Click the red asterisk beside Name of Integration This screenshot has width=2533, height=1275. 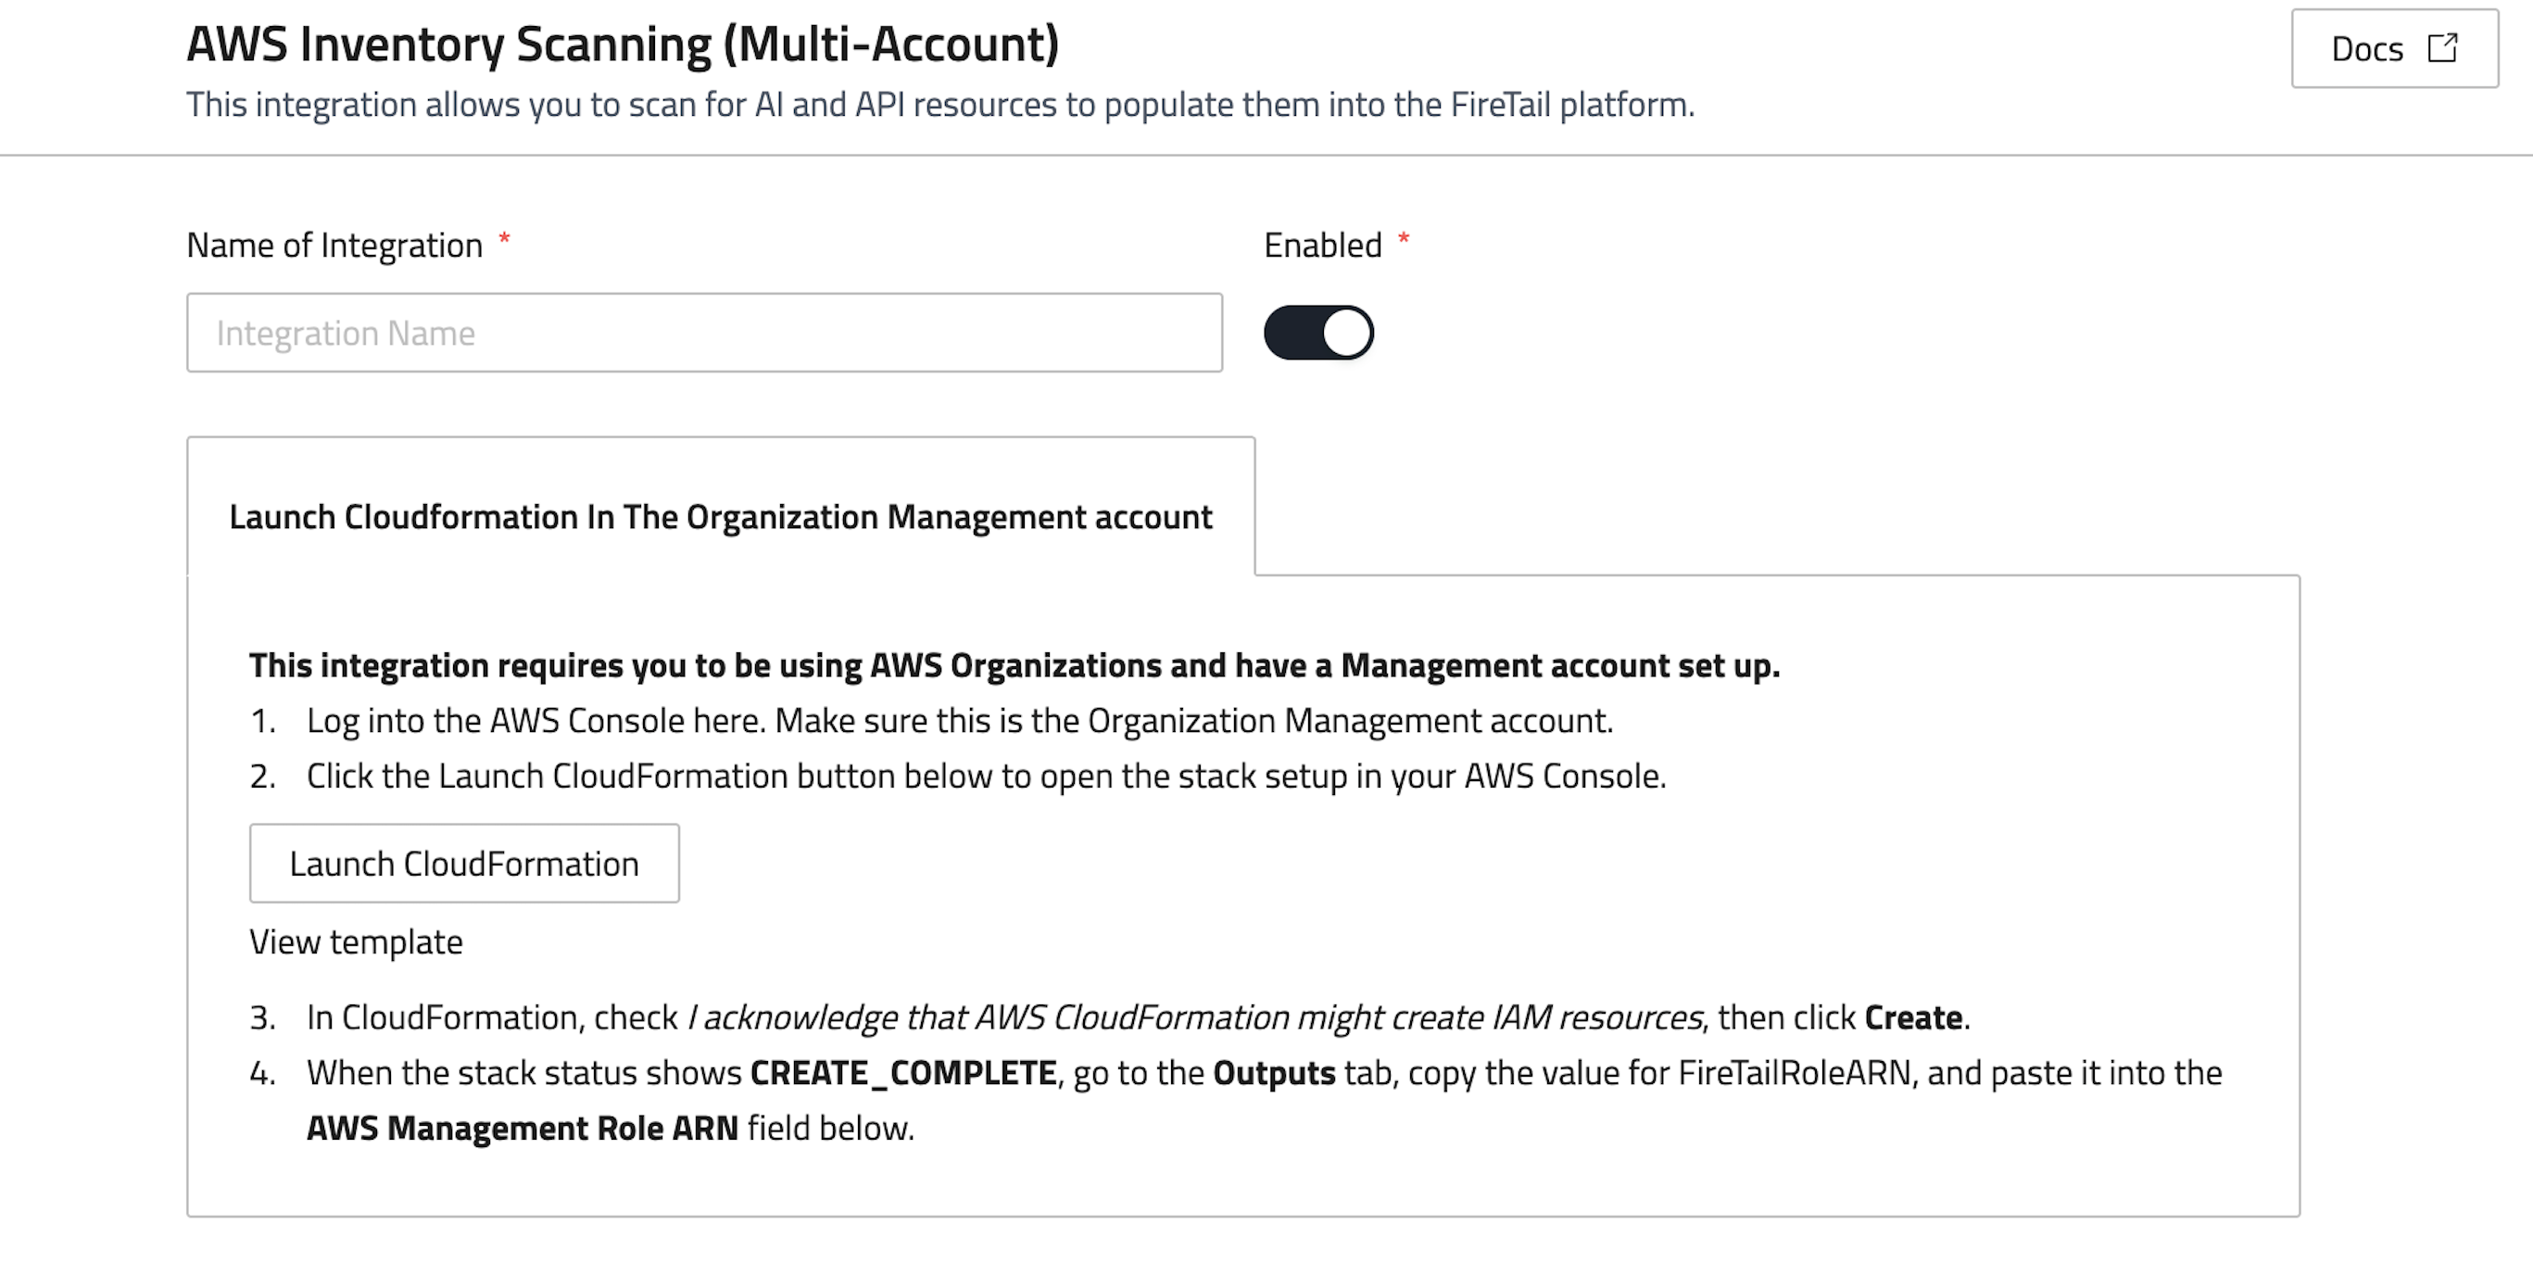coord(504,239)
